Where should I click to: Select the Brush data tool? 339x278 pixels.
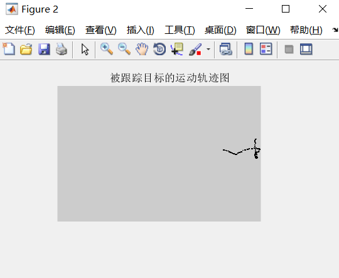195,49
